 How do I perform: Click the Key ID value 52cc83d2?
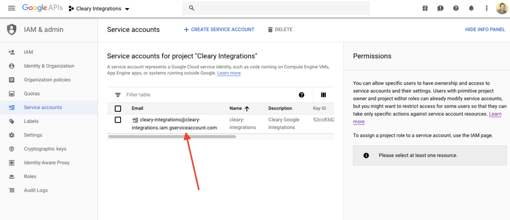(323, 119)
